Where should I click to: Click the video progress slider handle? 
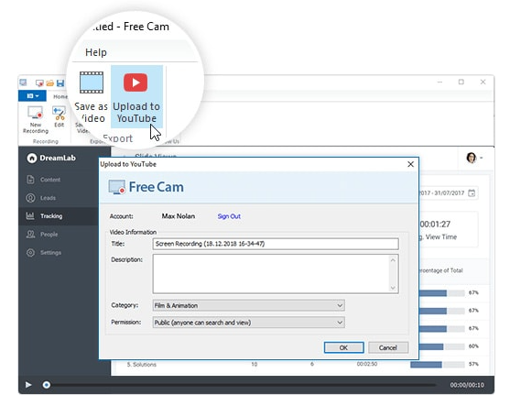pos(47,385)
